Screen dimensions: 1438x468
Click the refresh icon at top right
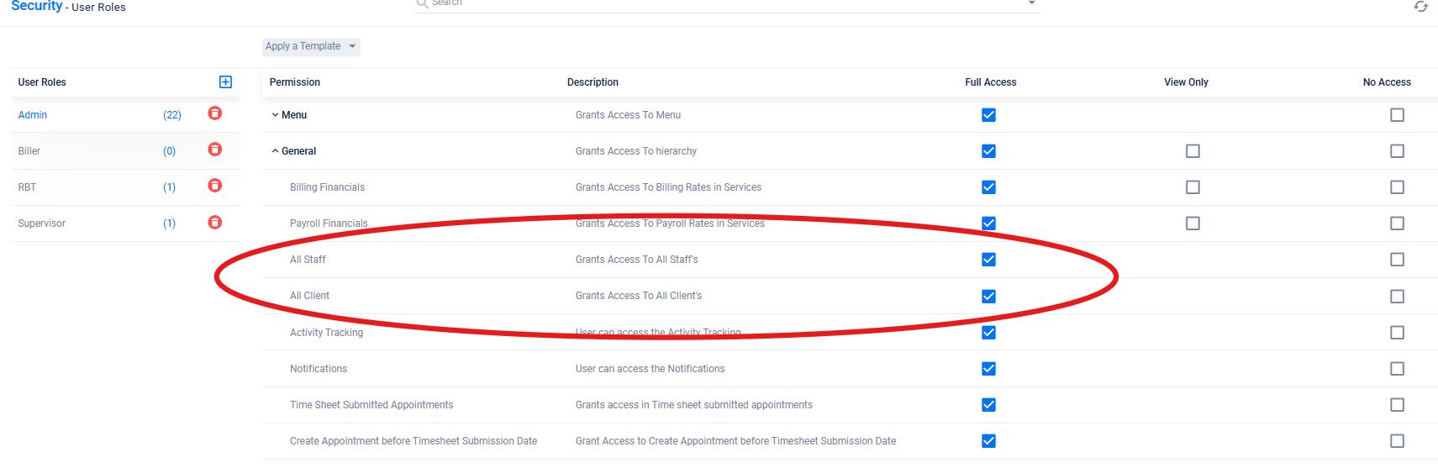click(x=1420, y=7)
